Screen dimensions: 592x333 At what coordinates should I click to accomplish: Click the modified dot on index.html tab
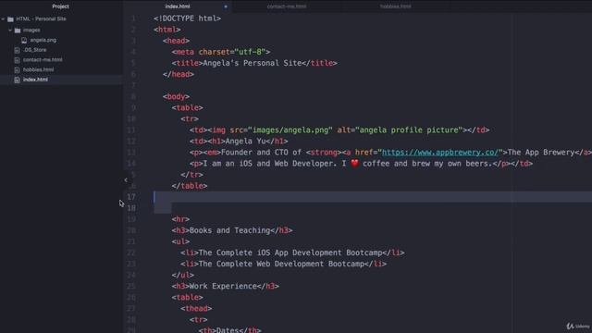click(226, 6)
